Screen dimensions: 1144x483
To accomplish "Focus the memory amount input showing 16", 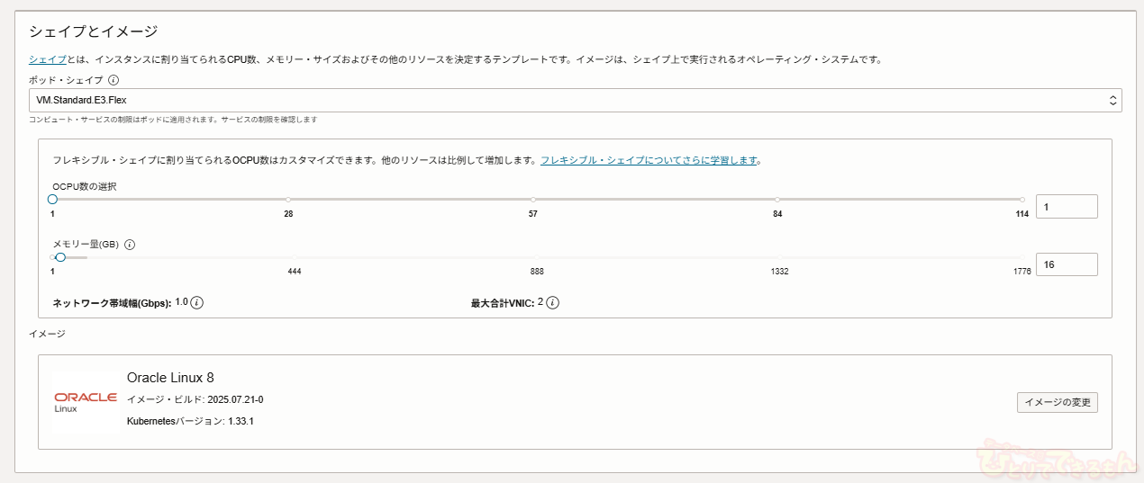I will 1067,264.
